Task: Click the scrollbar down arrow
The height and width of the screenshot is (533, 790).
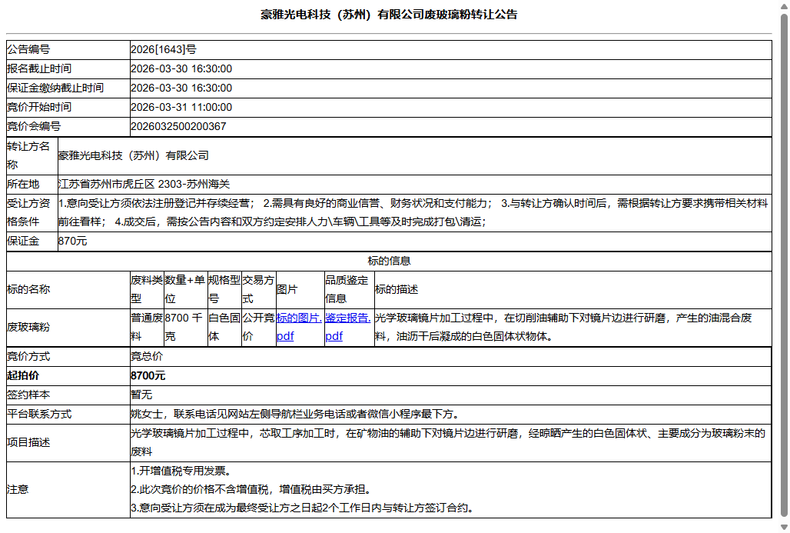Action: [783, 528]
